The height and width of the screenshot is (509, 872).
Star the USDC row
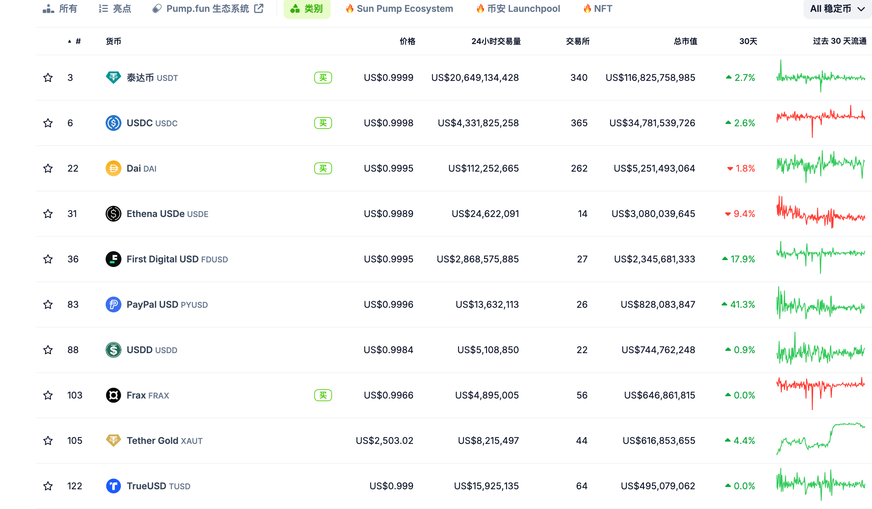pos(48,123)
